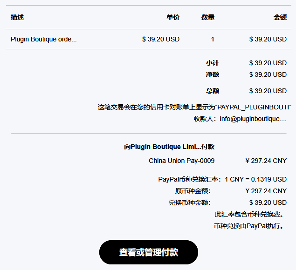Click the Plugin Boutique orde... description
The width and height of the screenshot is (296, 270).
tap(44, 39)
